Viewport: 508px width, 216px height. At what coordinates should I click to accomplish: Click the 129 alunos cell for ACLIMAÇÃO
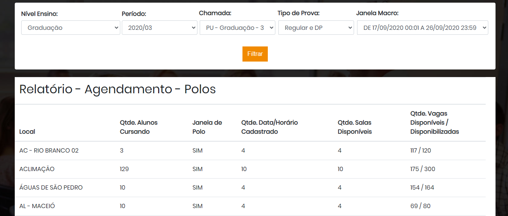coord(124,169)
